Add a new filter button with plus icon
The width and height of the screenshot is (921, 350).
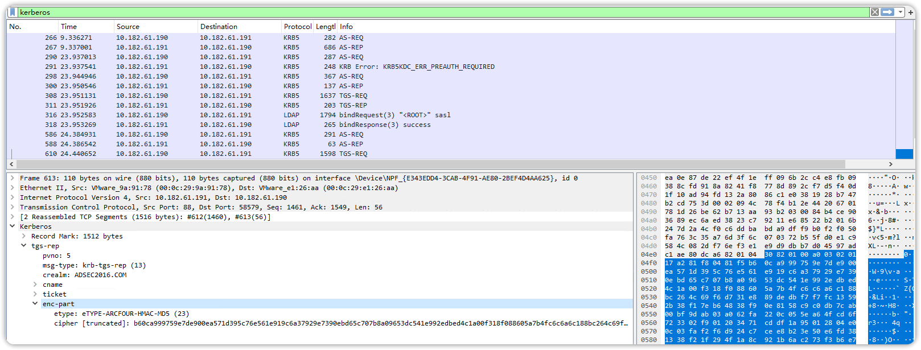coord(911,12)
